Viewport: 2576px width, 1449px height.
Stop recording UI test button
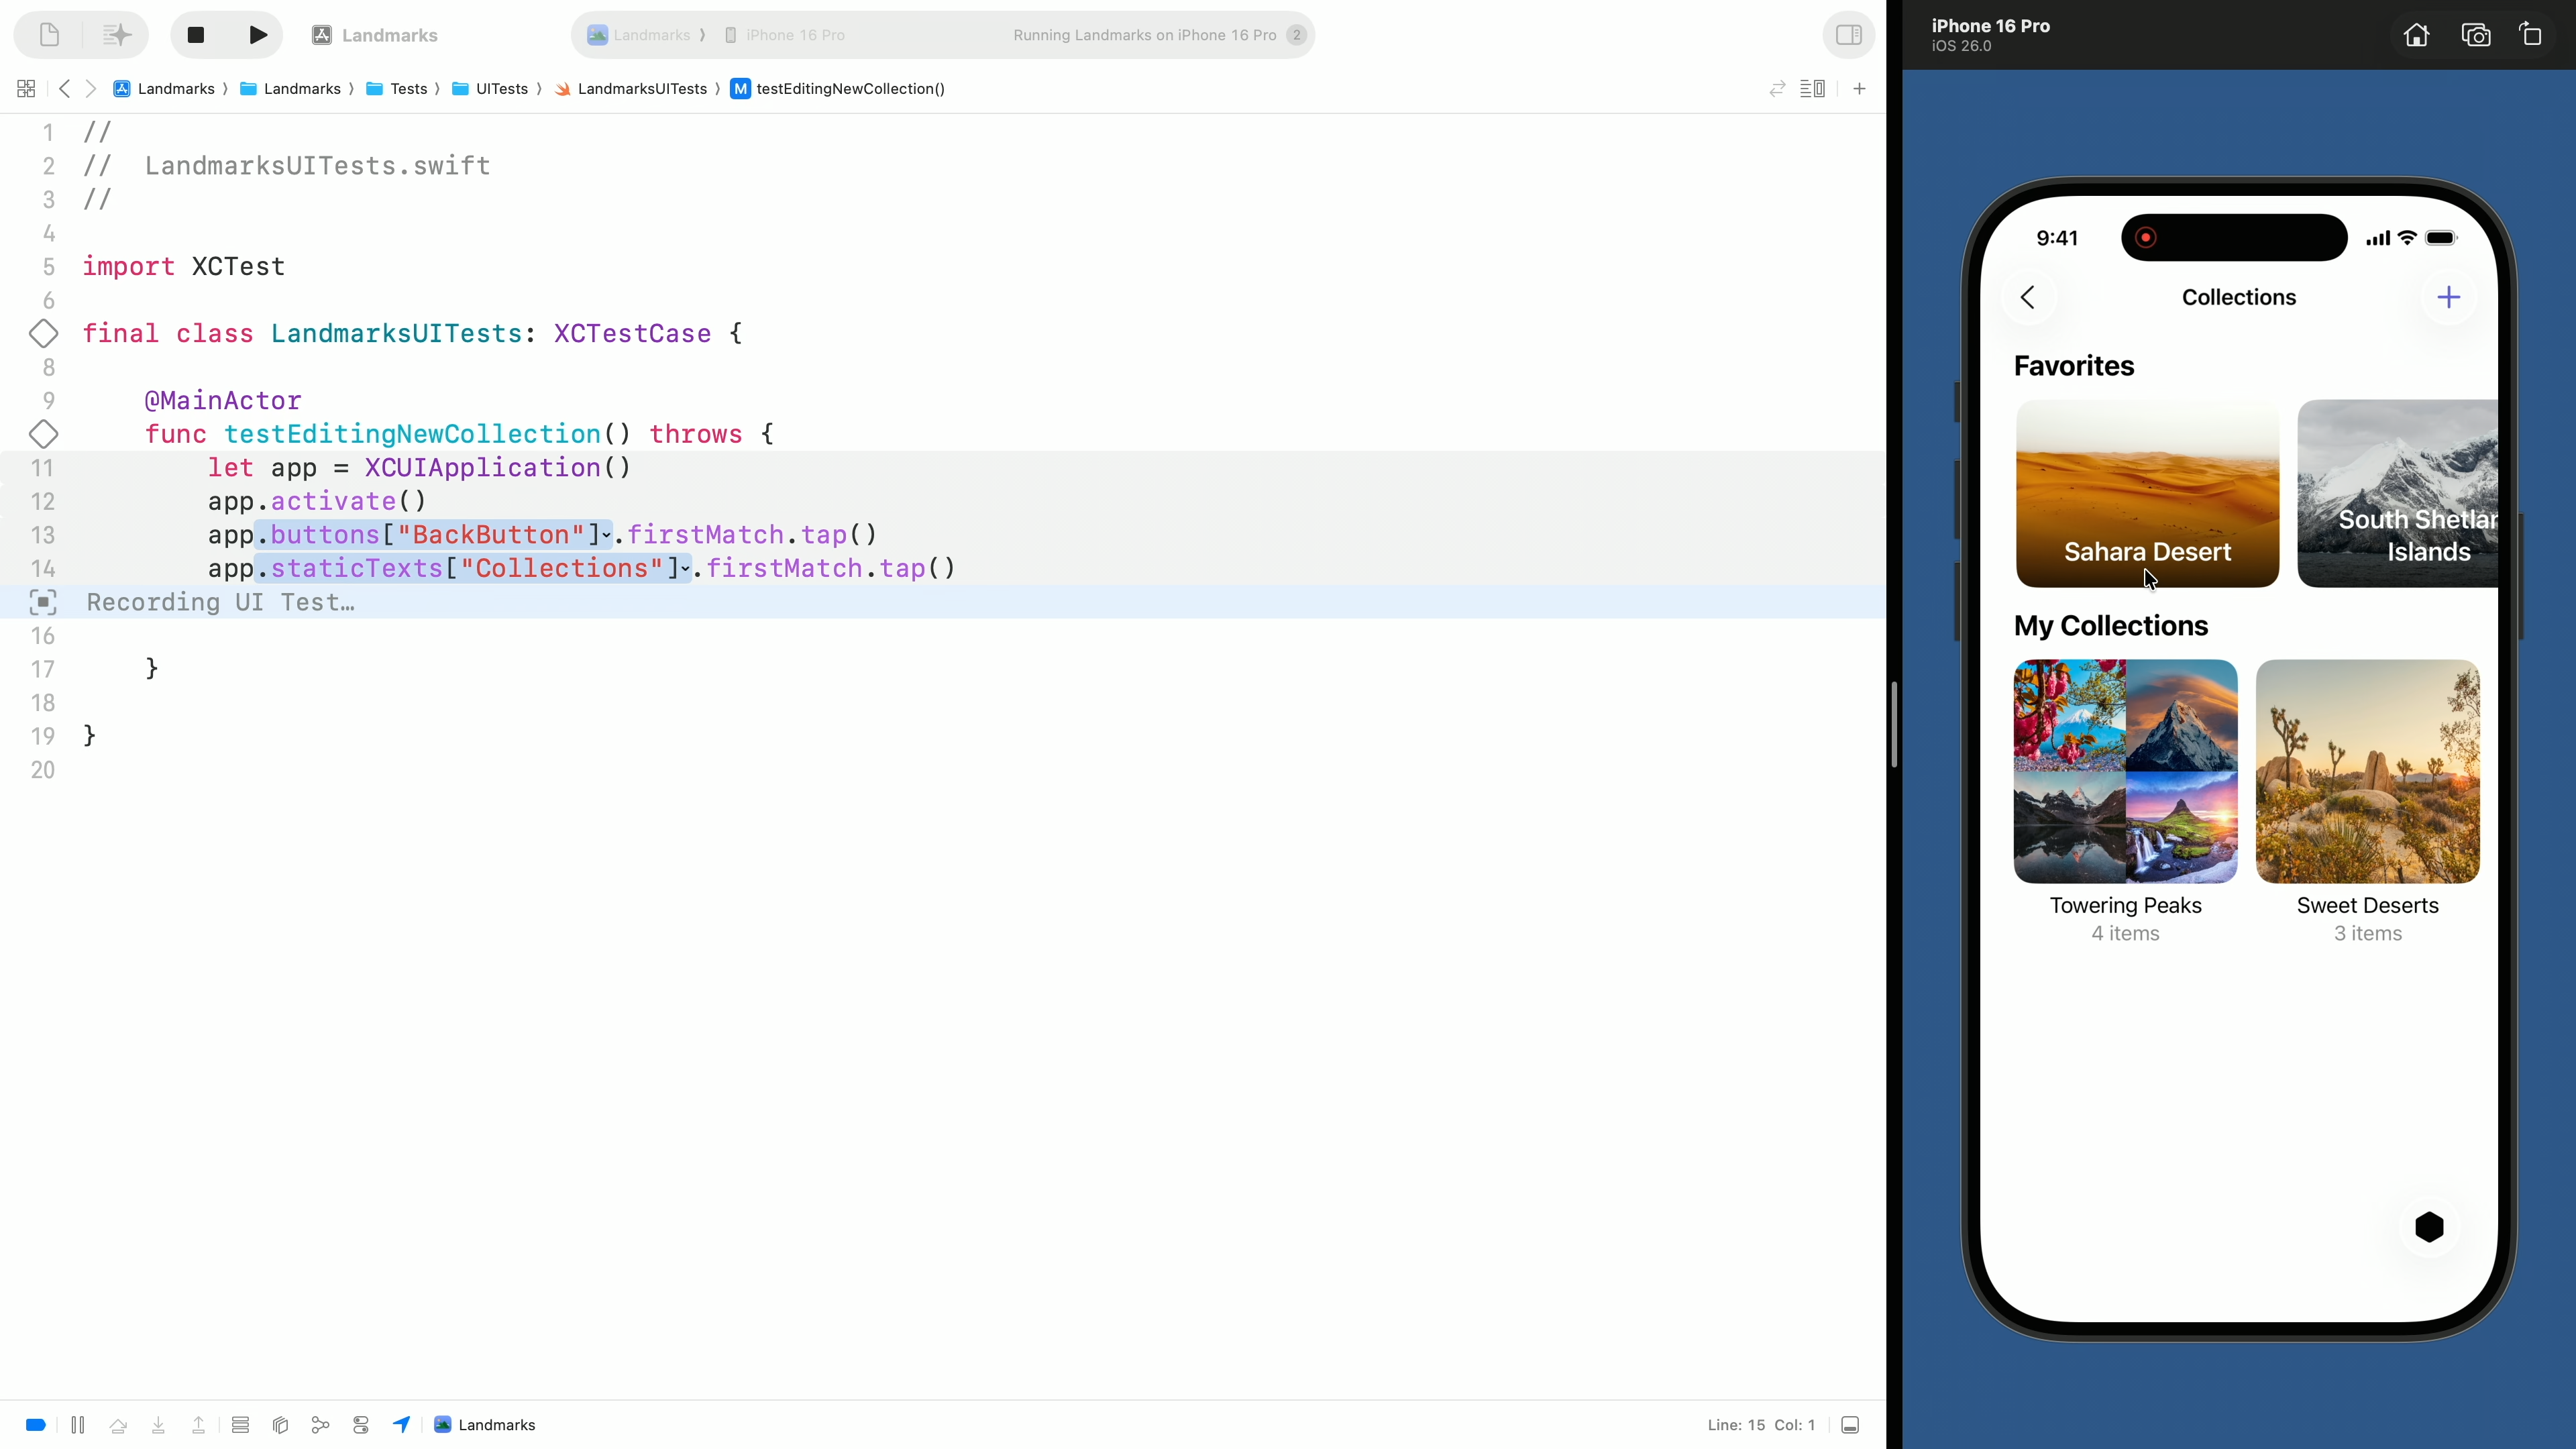[x=43, y=602]
